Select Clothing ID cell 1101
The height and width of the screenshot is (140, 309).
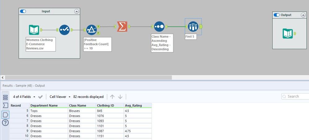(110, 126)
